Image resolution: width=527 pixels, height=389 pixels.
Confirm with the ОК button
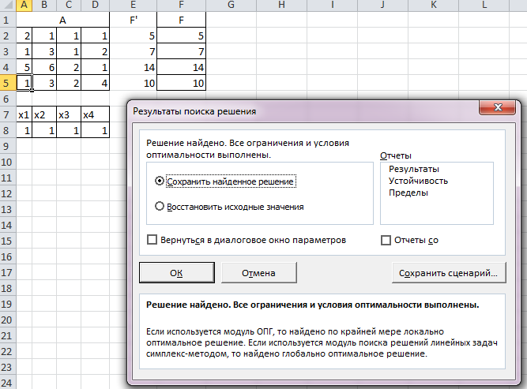pyautogui.click(x=177, y=273)
